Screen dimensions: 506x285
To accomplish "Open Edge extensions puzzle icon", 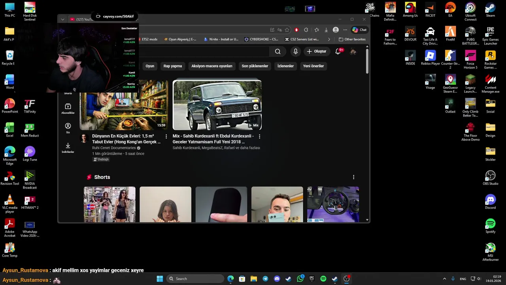I will [x=306, y=30].
